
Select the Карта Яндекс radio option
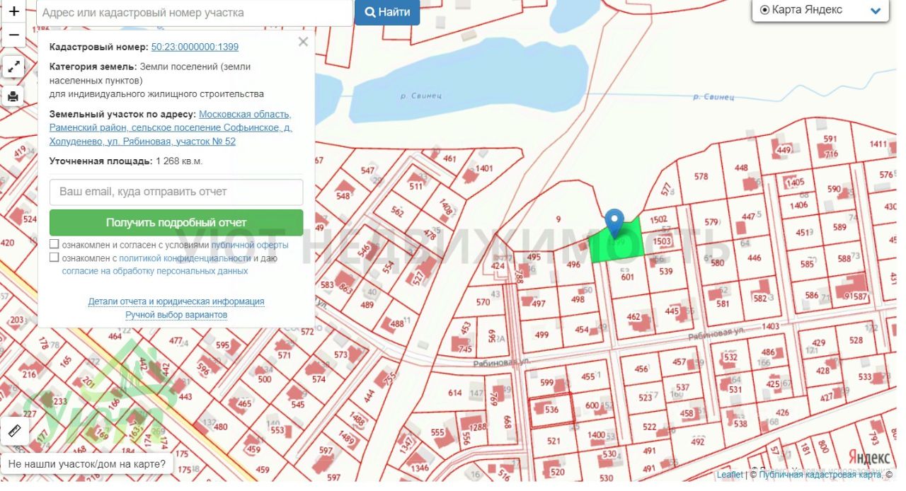click(764, 10)
